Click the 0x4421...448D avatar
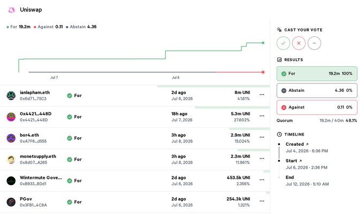The image size is (364, 214). (11, 116)
